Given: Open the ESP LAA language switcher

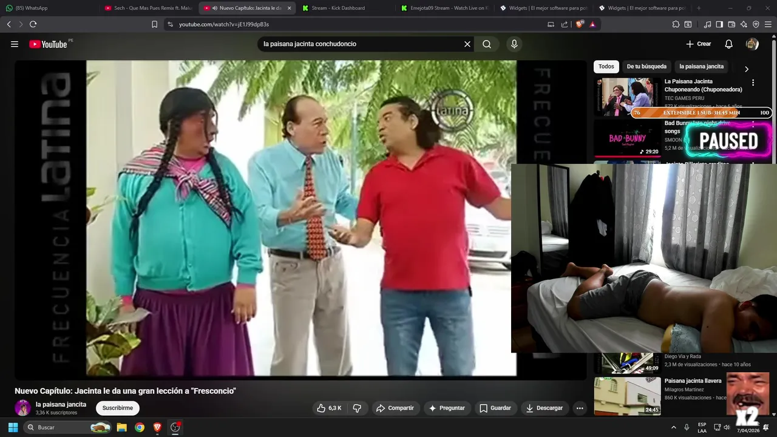Looking at the screenshot, I should pos(702,427).
